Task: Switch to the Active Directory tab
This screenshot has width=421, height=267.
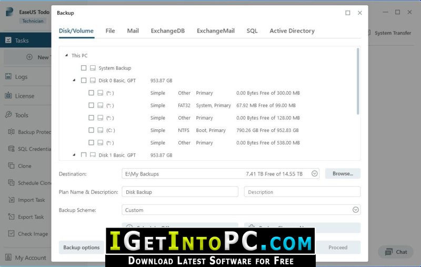Action: coord(292,31)
